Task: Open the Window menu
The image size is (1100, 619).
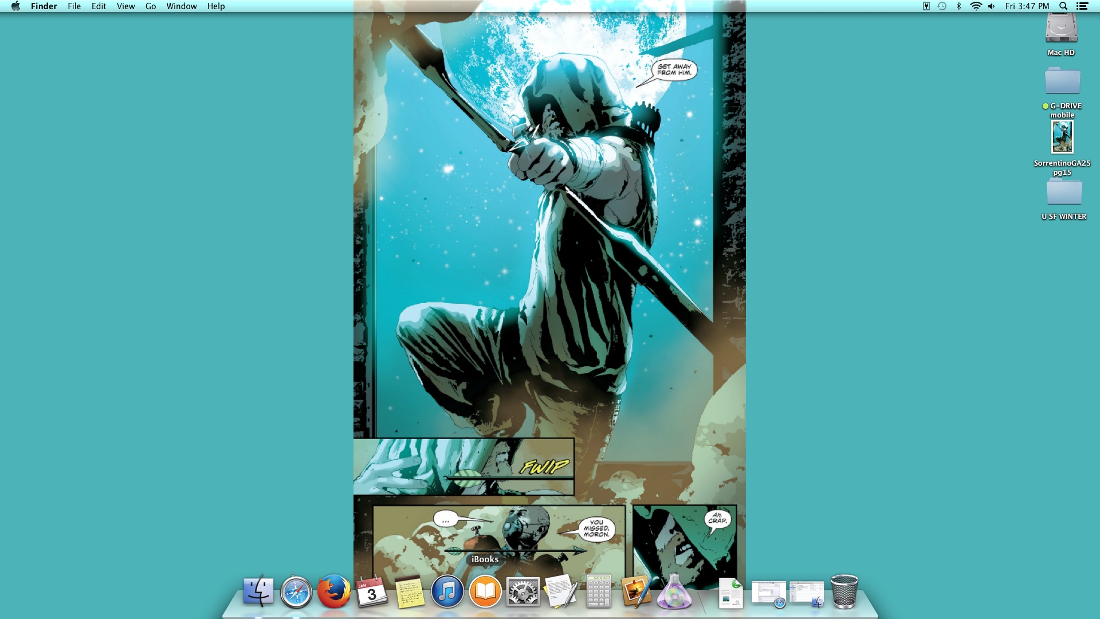Action: 182,6
